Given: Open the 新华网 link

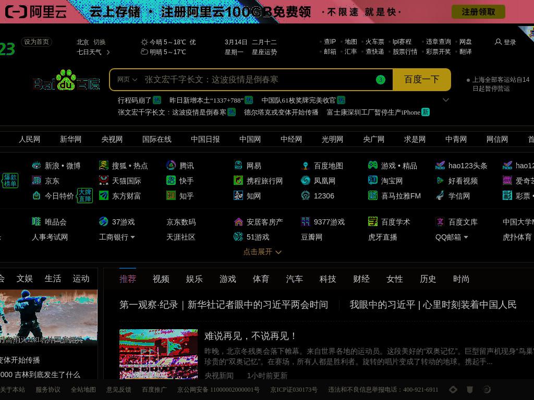Looking at the screenshot, I should click(70, 139).
